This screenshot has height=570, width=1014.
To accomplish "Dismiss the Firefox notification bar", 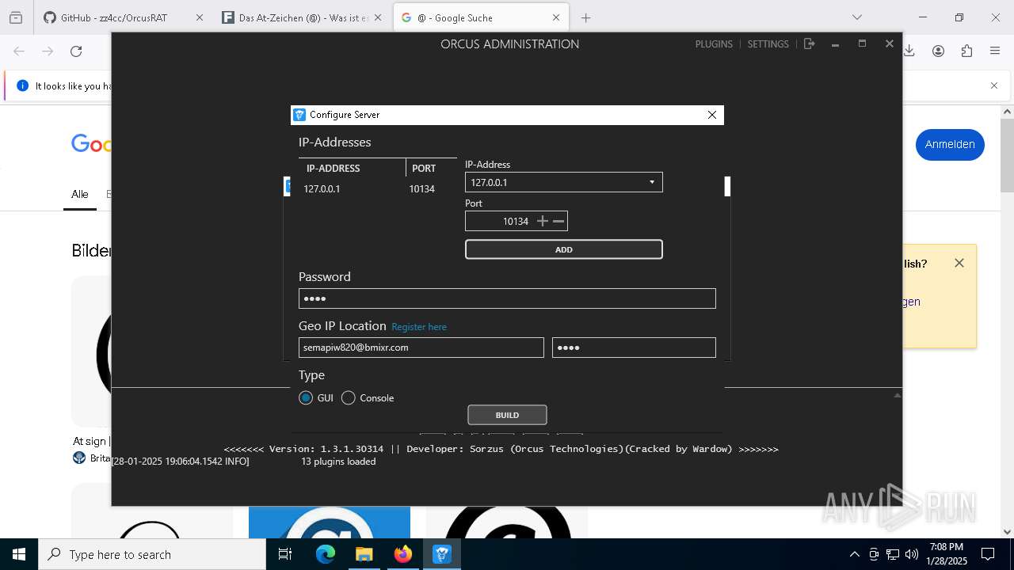I will click(994, 85).
